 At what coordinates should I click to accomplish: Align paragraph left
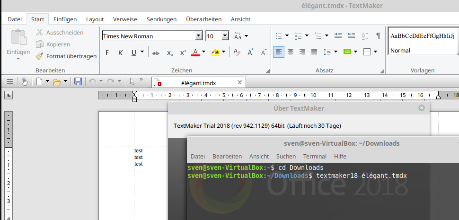coord(279,52)
